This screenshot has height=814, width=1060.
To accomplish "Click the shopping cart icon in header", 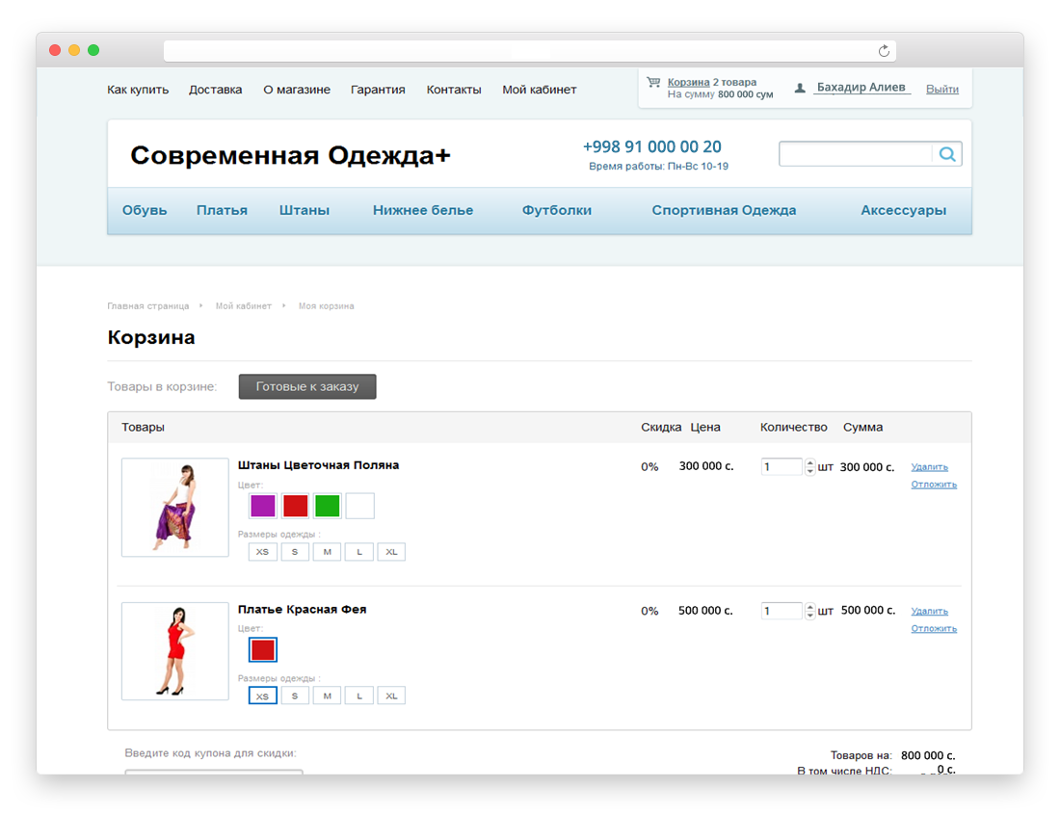I will [x=653, y=83].
